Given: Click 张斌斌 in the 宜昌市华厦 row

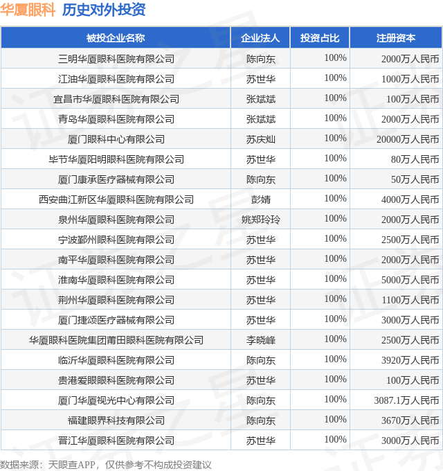Looking at the screenshot, I should (260, 99).
